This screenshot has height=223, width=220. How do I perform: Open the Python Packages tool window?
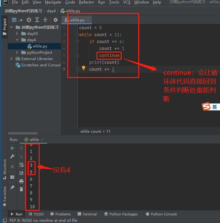[121, 214]
